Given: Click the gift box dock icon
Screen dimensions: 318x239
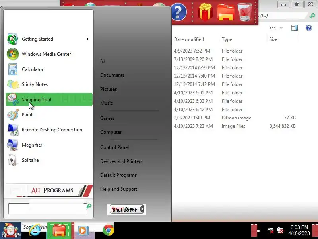Looking at the screenshot, I should (205, 12).
